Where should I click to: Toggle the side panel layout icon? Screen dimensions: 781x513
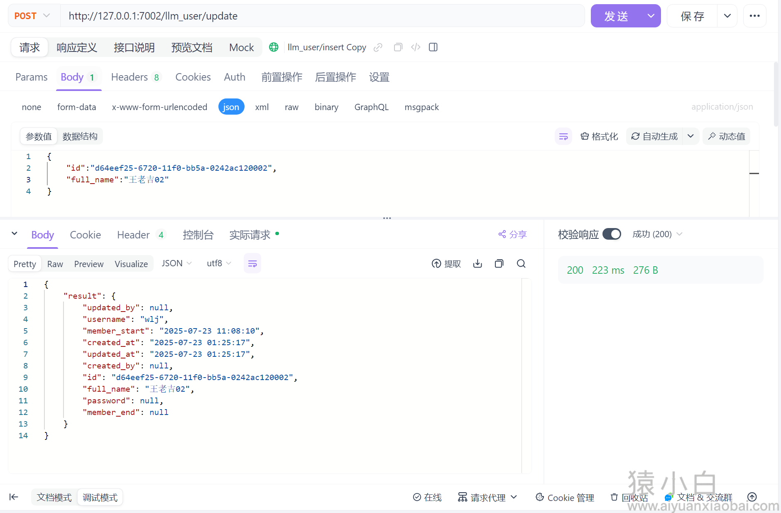pos(433,47)
